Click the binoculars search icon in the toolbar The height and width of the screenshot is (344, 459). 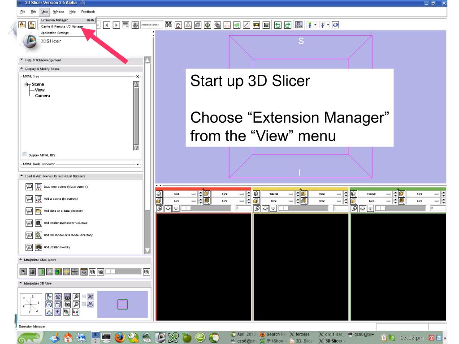tap(169, 25)
